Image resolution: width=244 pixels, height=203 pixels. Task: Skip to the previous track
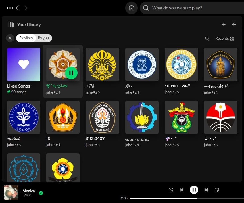click(182, 190)
